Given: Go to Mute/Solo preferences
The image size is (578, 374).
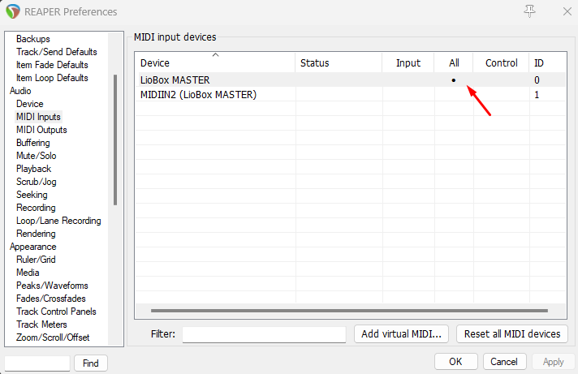Looking at the screenshot, I should pos(36,156).
